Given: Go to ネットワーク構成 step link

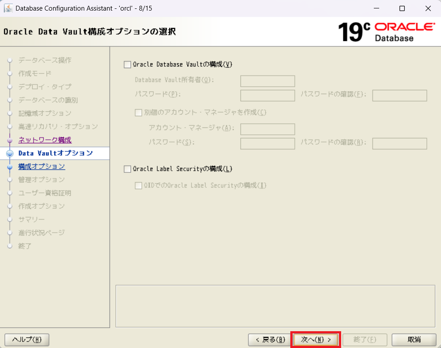Looking at the screenshot, I should [45, 140].
